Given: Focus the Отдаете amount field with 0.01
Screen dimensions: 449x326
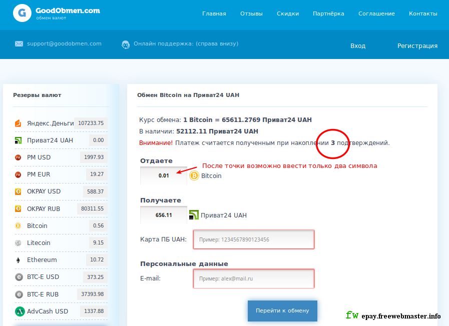Looking at the screenshot, I should 164,175.
